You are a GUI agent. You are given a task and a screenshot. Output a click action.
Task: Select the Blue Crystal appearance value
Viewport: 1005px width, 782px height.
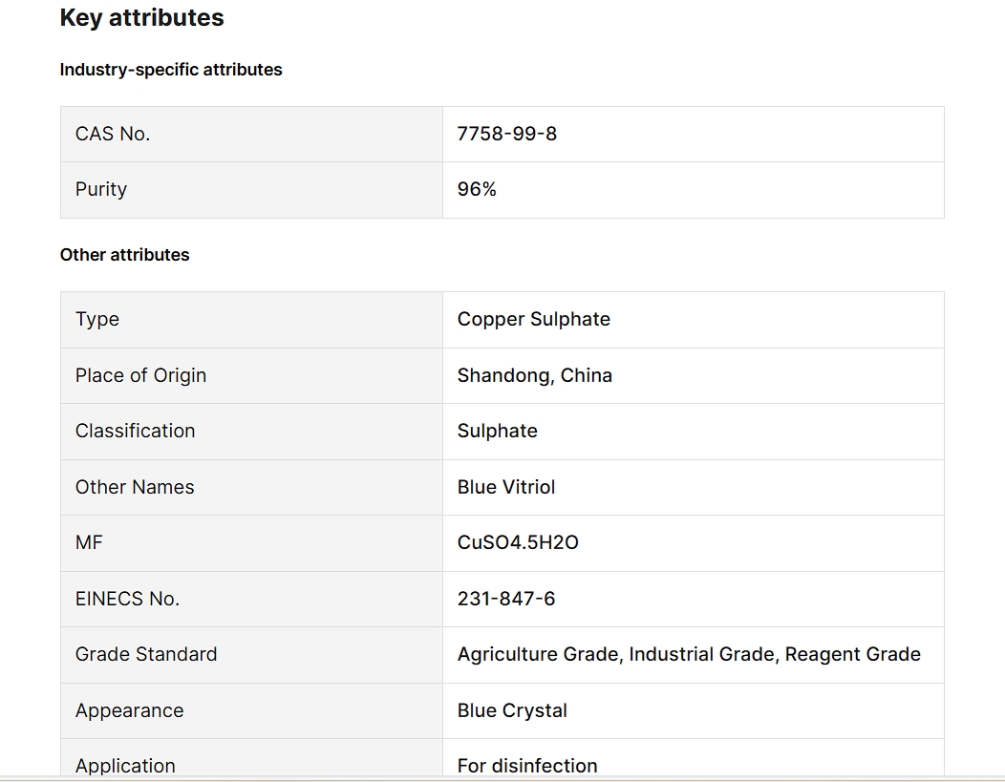(512, 710)
